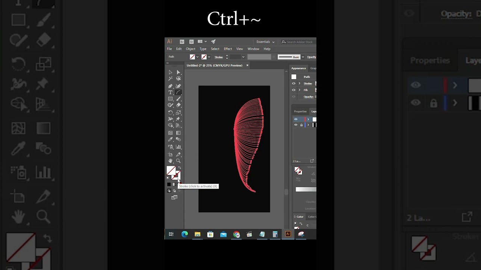
Task: Select the Zoom tool
Action: pyautogui.click(x=178, y=161)
